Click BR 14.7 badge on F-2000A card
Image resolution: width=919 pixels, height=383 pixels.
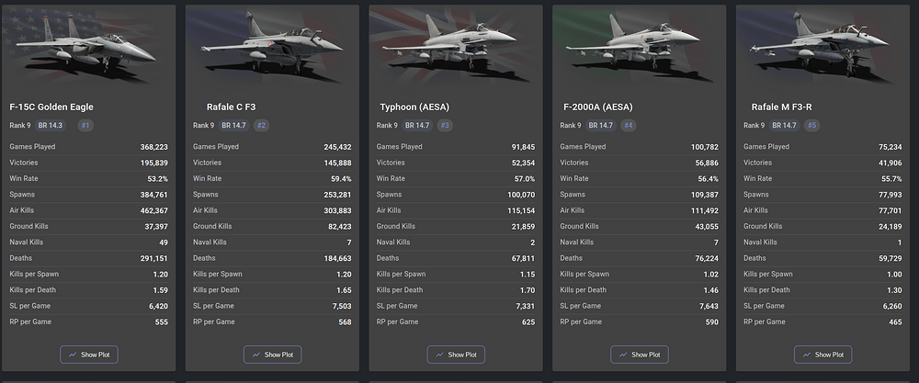[x=601, y=125]
